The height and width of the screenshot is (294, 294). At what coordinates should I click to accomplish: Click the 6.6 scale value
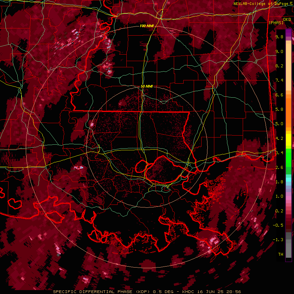(x=279, y=95)
